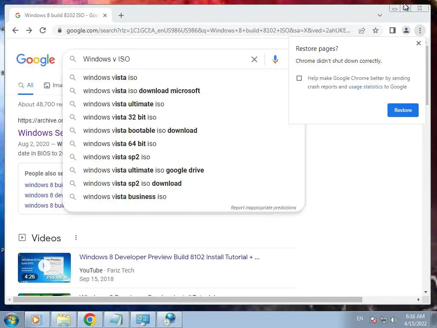This screenshot has height=328, width=437.
Task: Open the Action Center flag tray icon
Action: [373, 319]
